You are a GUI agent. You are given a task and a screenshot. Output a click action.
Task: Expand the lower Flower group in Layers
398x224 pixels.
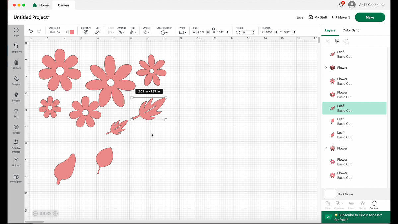[x=326, y=148]
